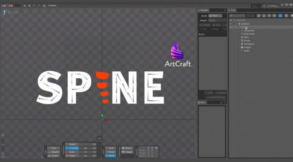Click the redo arrow icon
This screenshot has height=162, width=293.
(39, 6)
